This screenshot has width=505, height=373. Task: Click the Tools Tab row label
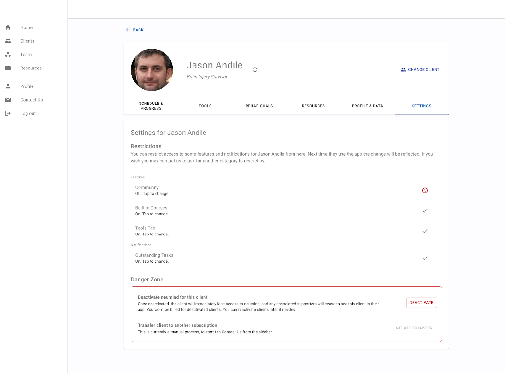click(x=145, y=228)
